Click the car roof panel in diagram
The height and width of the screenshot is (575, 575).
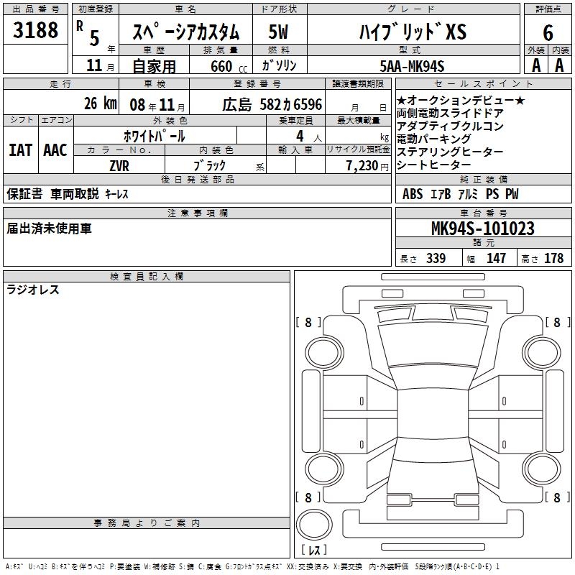click(x=433, y=413)
